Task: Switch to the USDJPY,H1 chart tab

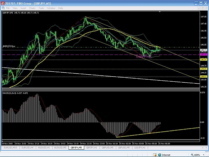Action: [x=140, y=148]
